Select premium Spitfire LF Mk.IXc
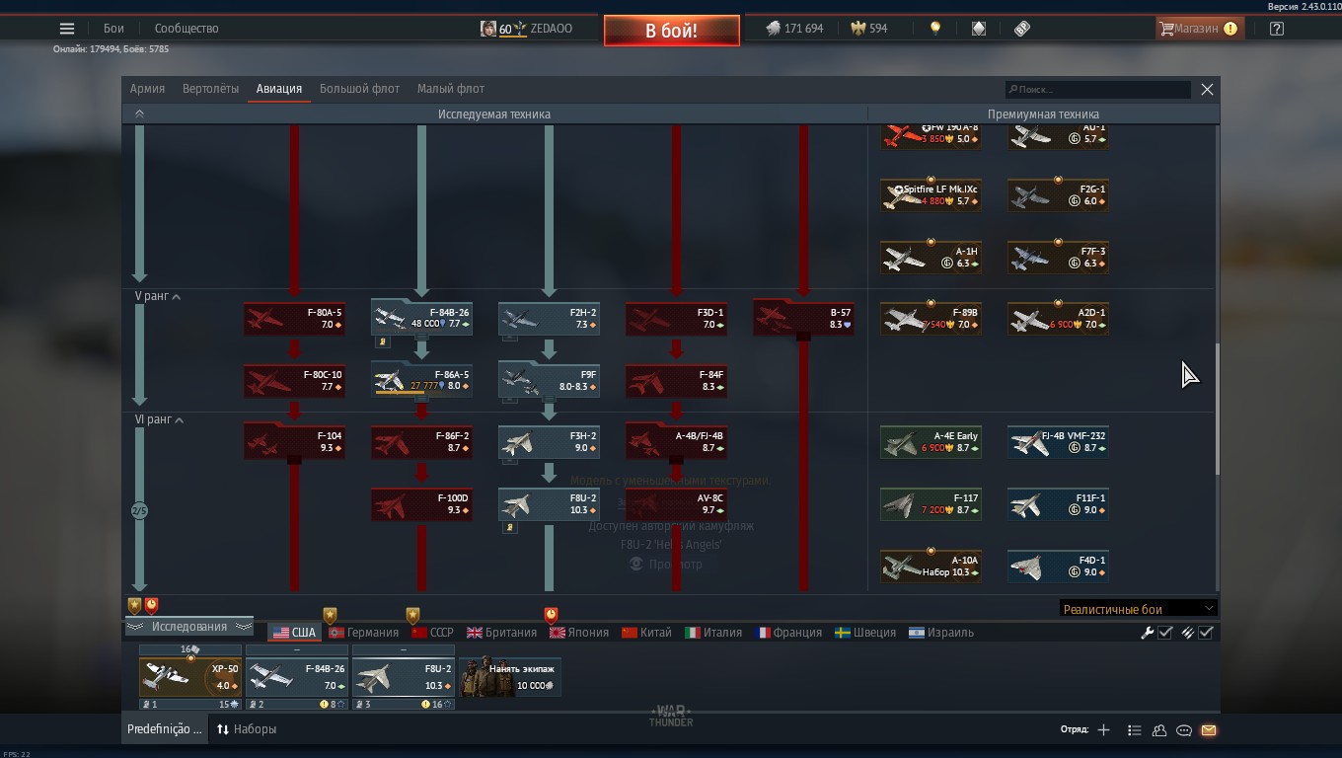1342x758 pixels. tap(931, 195)
